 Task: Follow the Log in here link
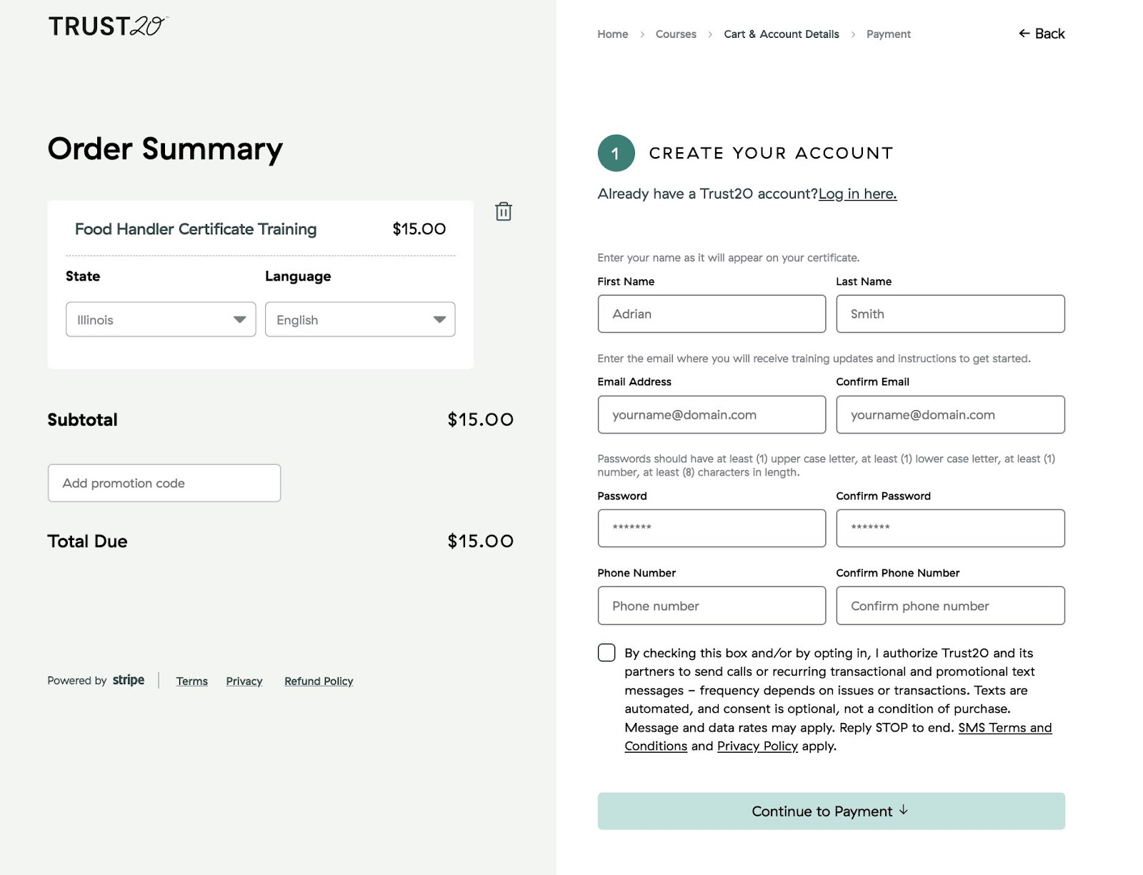coord(857,194)
